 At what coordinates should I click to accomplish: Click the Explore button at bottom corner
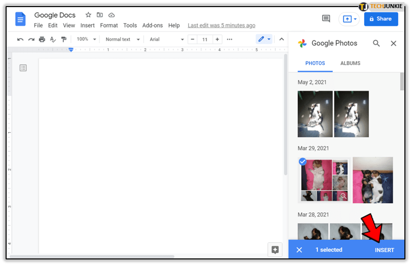click(x=275, y=249)
